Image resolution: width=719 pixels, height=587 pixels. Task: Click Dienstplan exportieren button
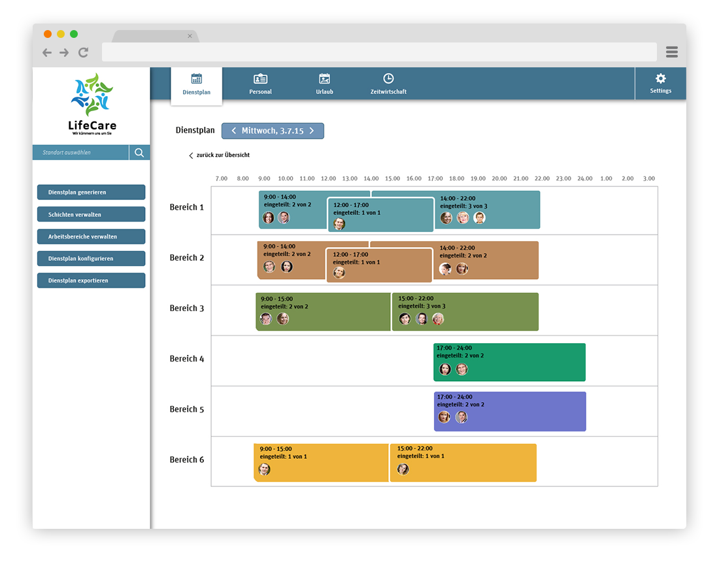pos(91,280)
